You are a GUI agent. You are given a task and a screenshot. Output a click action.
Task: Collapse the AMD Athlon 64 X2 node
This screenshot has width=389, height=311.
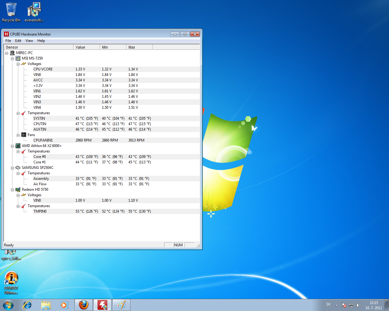[x=12, y=146]
